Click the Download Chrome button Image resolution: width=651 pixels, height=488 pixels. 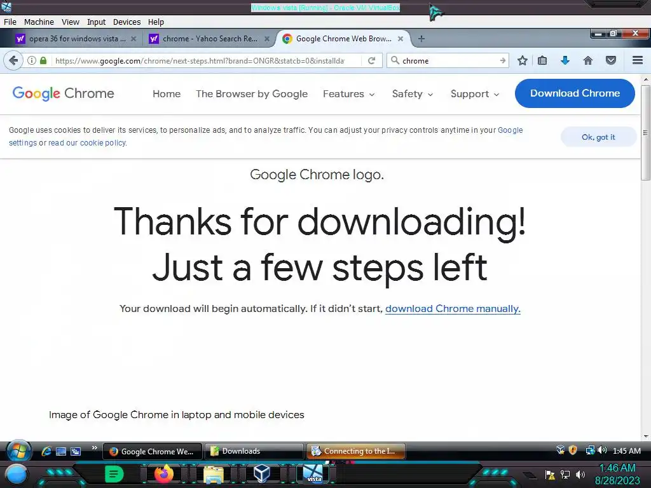(575, 93)
